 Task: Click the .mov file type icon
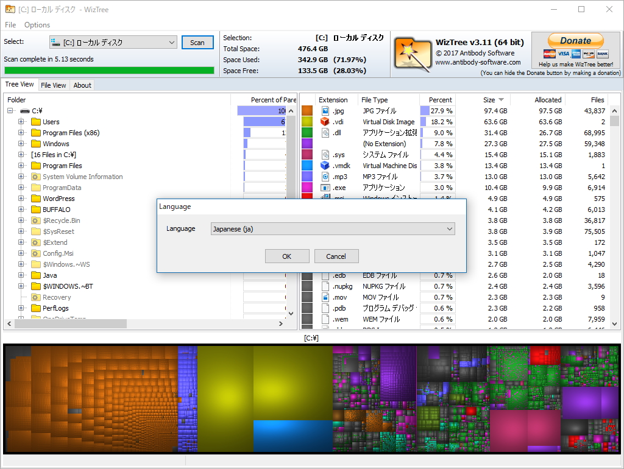coord(325,297)
